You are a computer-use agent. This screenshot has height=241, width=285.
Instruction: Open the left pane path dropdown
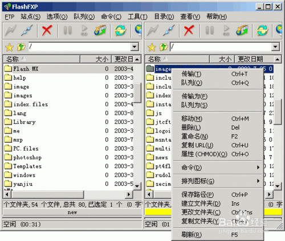(x=135, y=47)
